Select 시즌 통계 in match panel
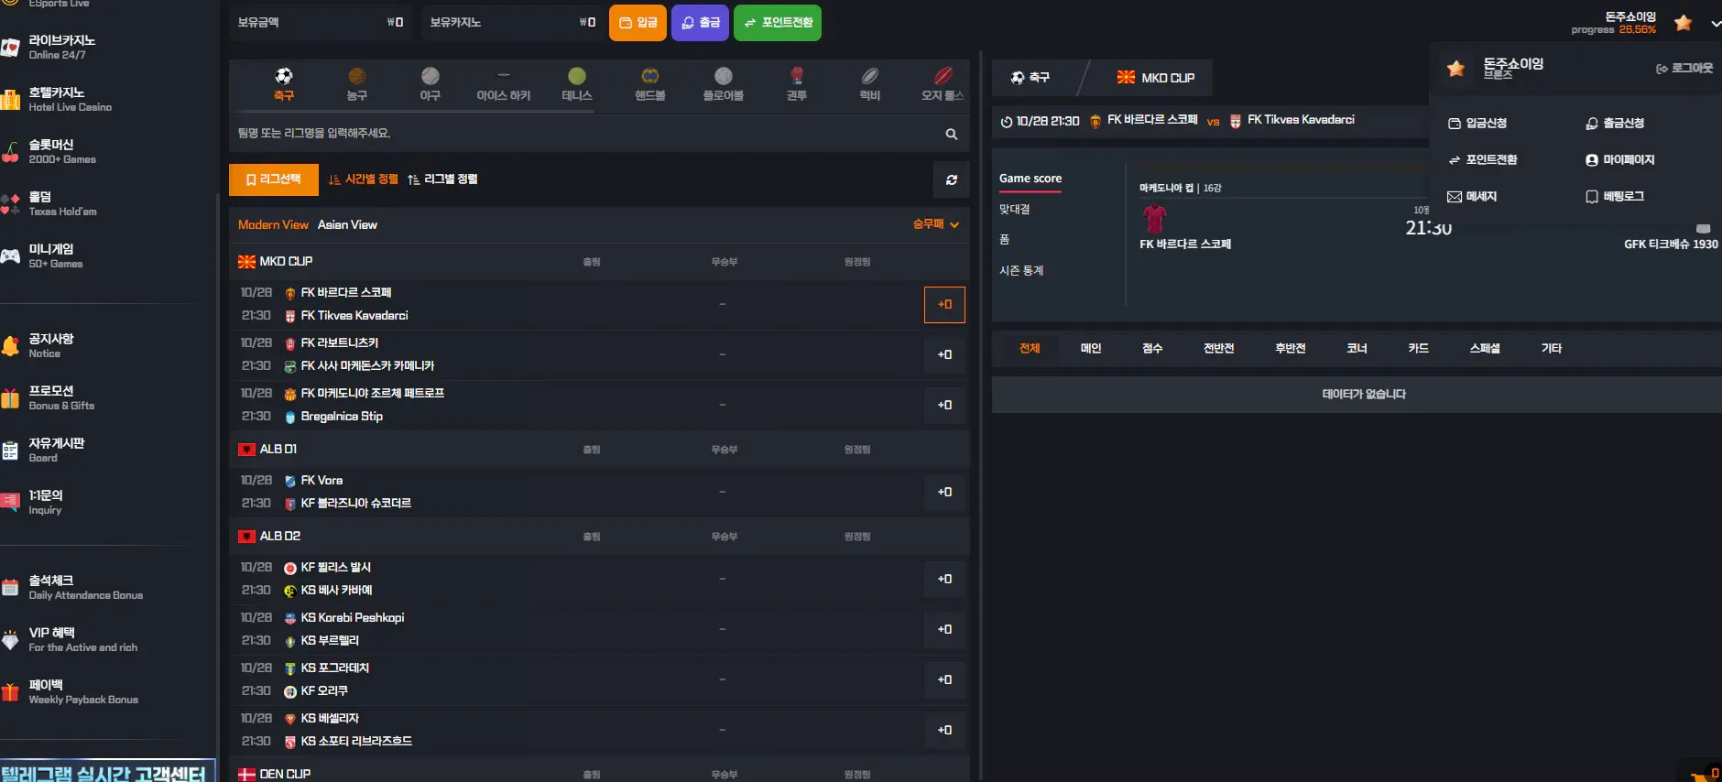1722x782 pixels. (1021, 271)
